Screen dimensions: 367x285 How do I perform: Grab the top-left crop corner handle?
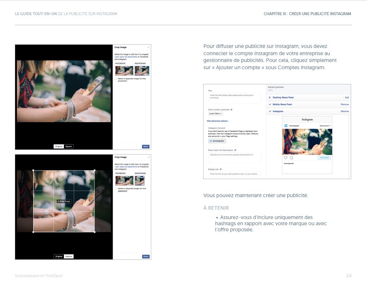(x=33, y=170)
